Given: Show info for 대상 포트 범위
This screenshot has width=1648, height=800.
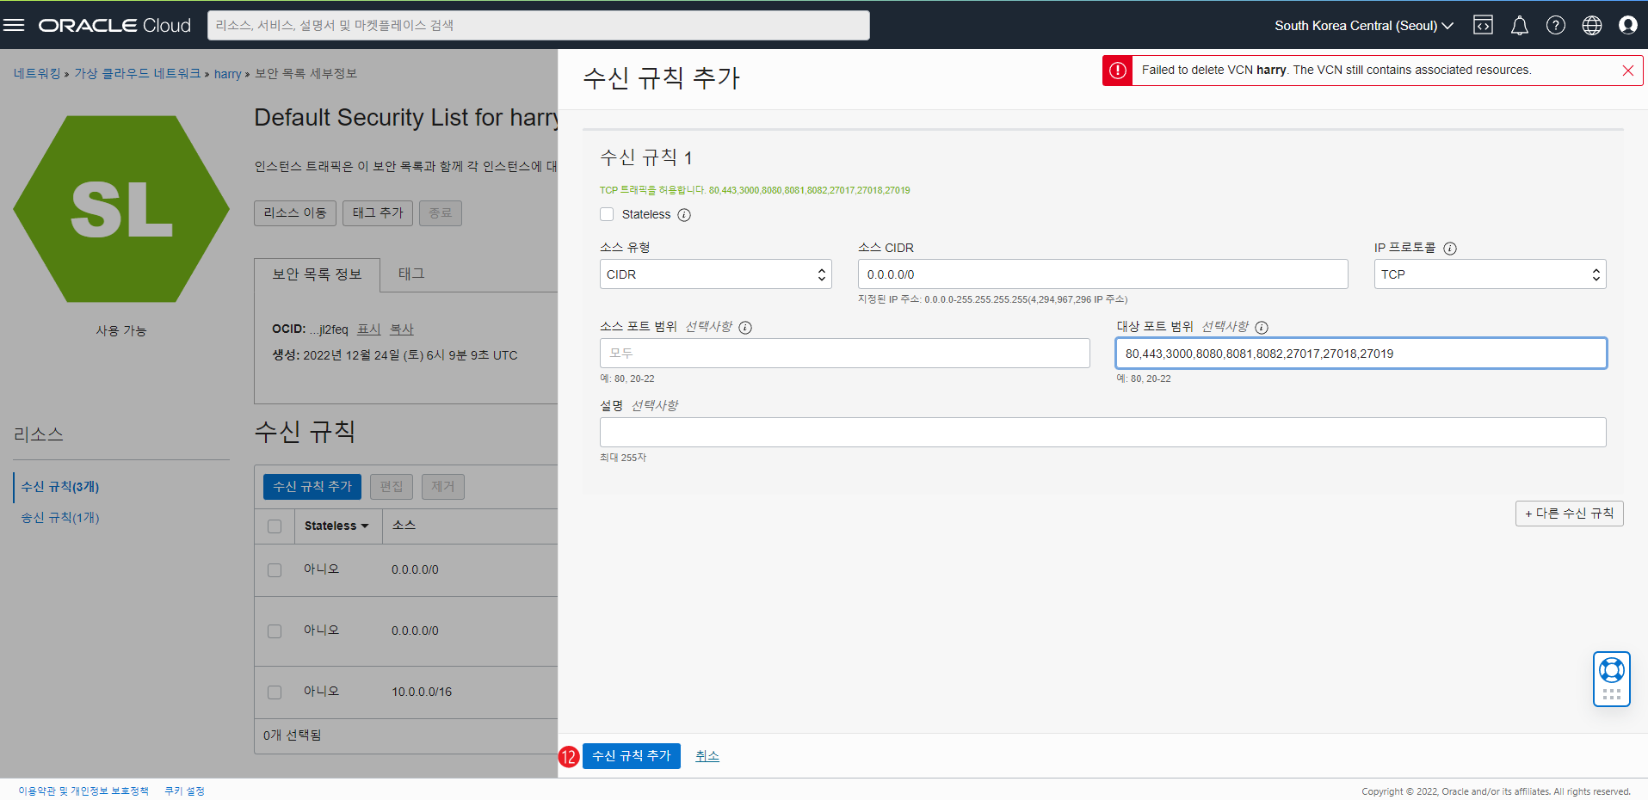Looking at the screenshot, I should click(x=1262, y=328).
